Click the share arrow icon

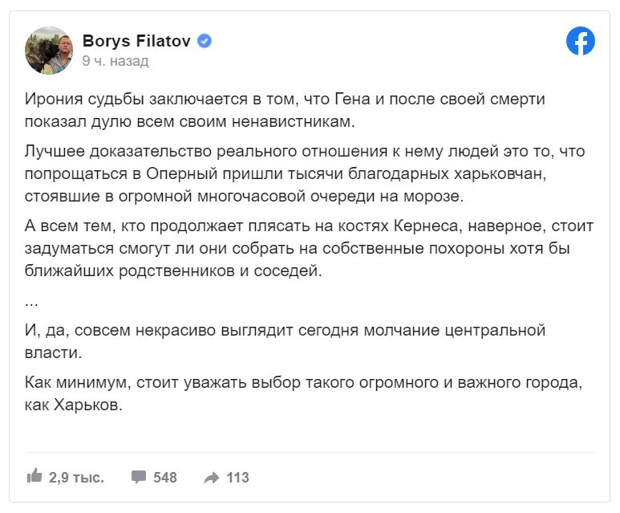[x=212, y=478]
